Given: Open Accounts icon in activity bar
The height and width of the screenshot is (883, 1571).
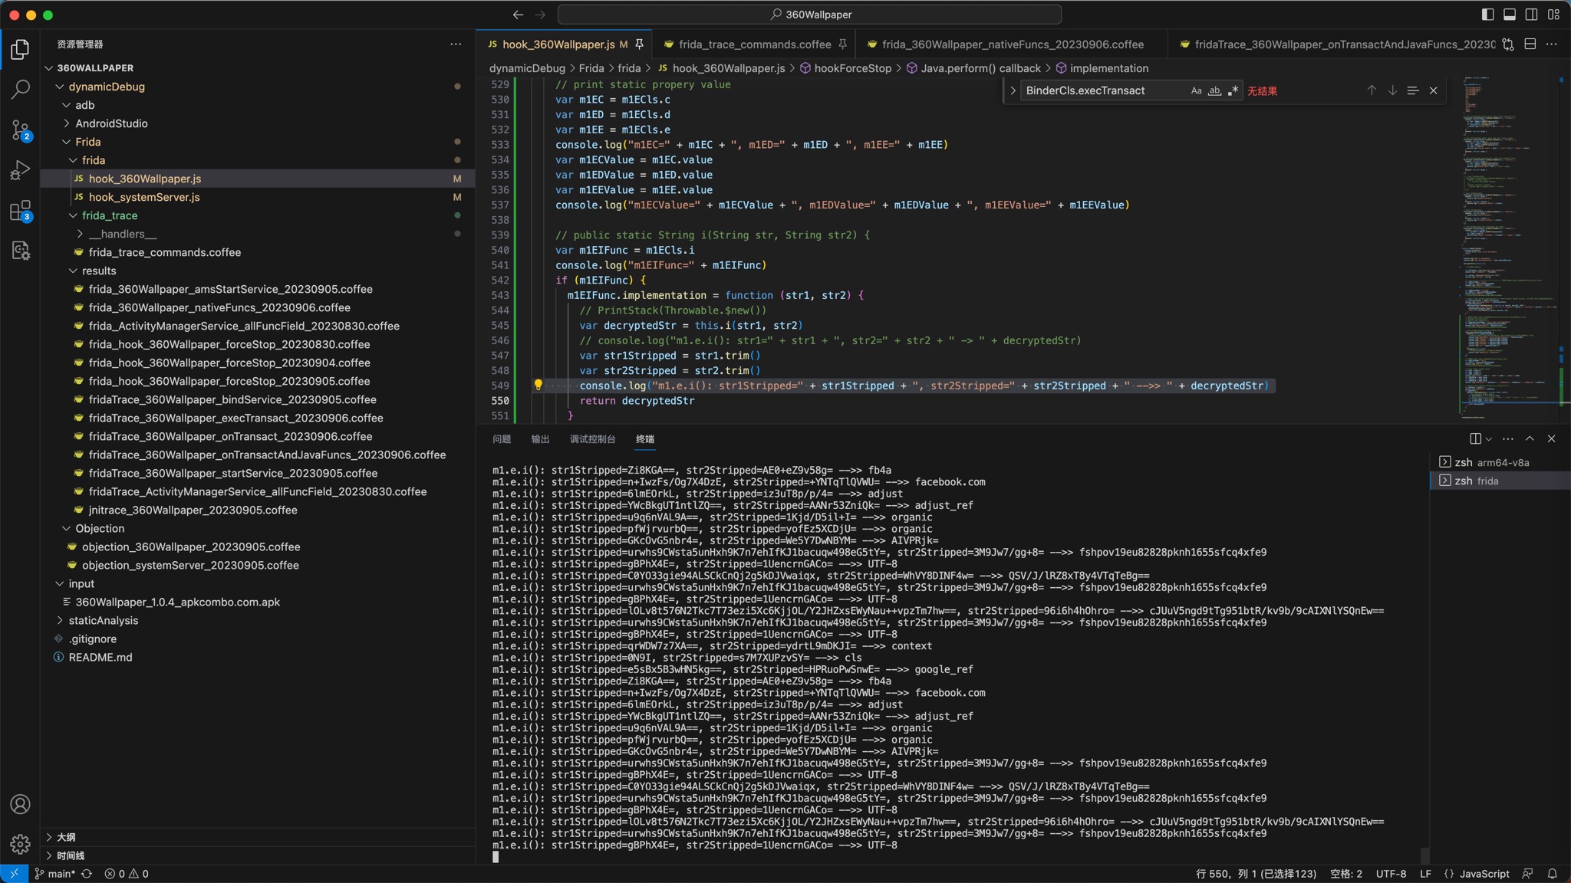Looking at the screenshot, I should [x=21, y=804].
